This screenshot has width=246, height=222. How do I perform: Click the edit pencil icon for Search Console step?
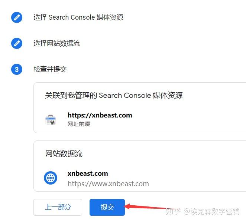pyautogui.click(x=17, y=17)
